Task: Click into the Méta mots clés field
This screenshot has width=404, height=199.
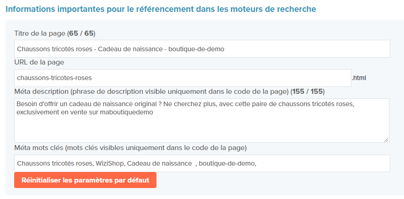Action: tap(202, 163)
